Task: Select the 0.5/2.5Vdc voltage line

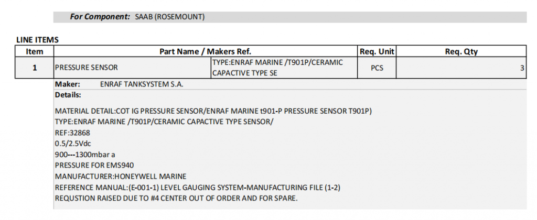Action: click(73, 144)
